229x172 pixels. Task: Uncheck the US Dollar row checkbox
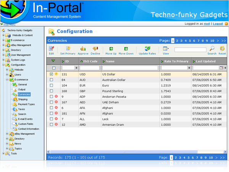point(51,74)
